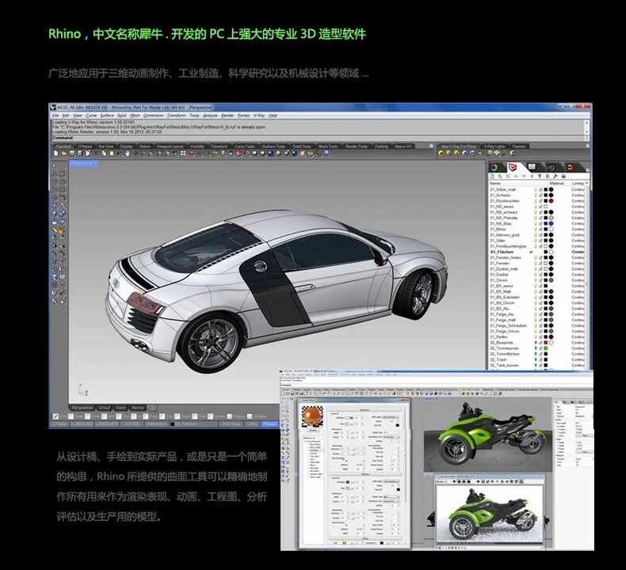Open the Layers panel tab icon
The image size is (626, 570).
click(x=513, y=167)
